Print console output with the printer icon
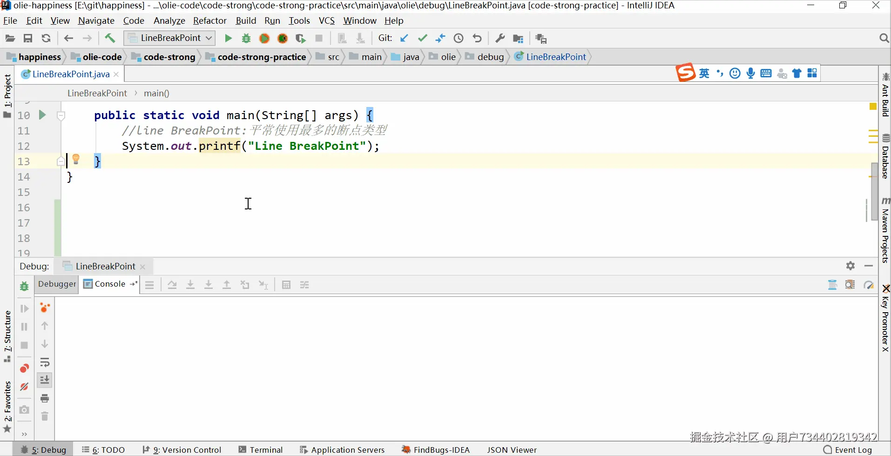This screenshot has height=456, width=891. tap(45, 398)
